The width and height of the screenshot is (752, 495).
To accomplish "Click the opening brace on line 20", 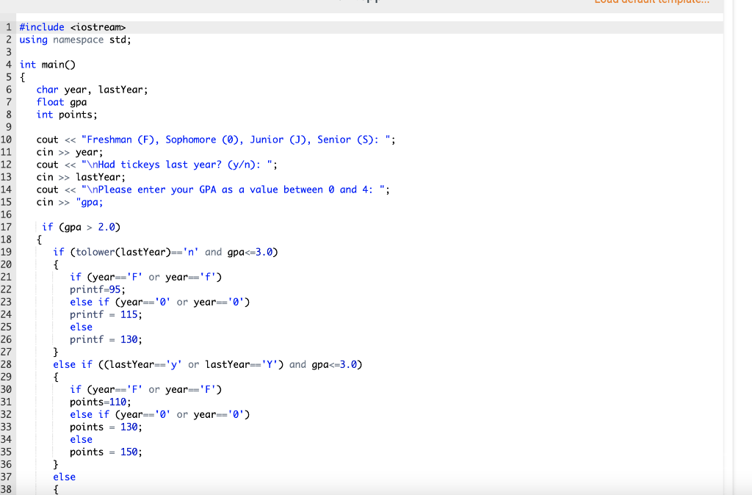I will pyautogui.click(x=56, y=264).
